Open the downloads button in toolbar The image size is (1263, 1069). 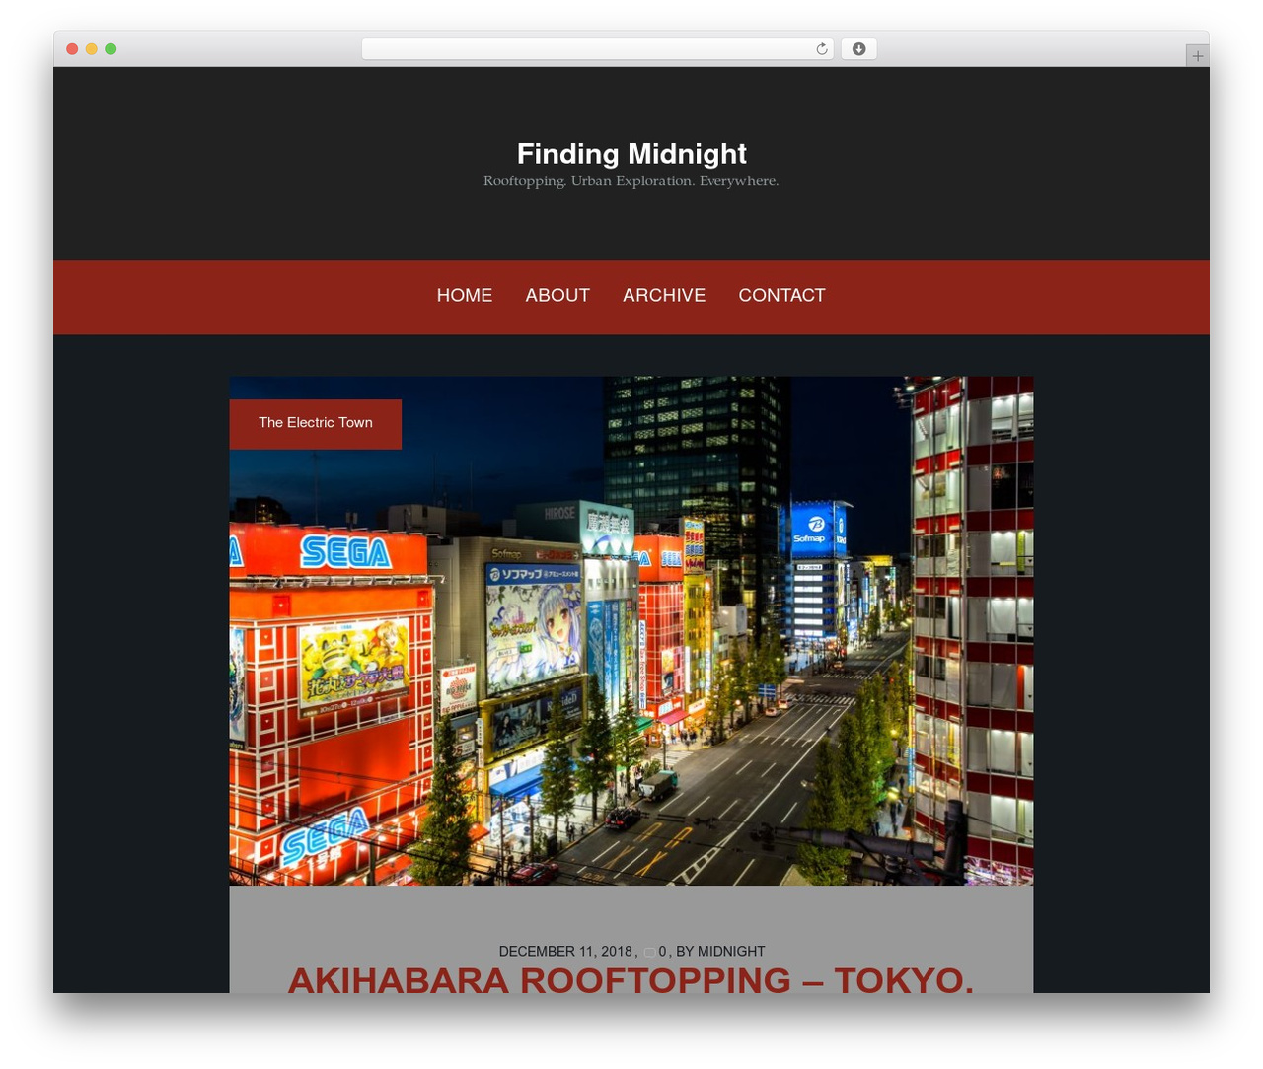[x=858, y=49]
